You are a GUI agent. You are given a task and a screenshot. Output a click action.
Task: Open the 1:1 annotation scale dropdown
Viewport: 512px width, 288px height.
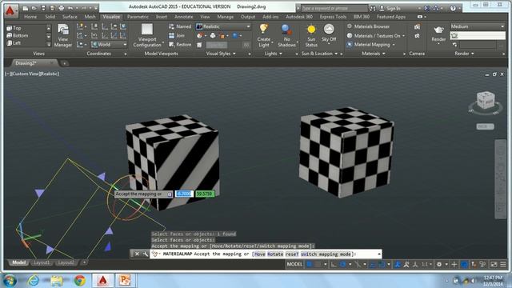pos(426,264)
